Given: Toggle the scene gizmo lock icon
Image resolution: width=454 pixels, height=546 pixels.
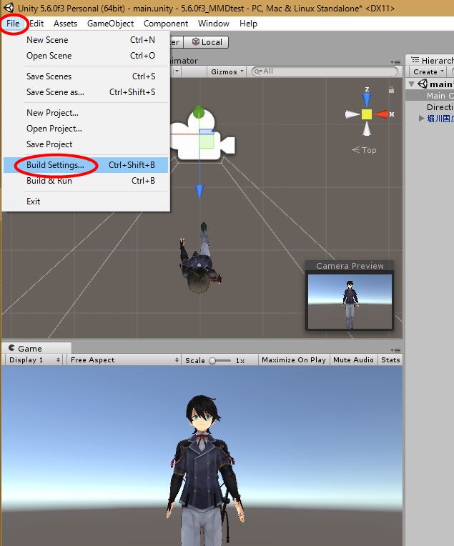Looking at the screenshot, I should 391,90.
